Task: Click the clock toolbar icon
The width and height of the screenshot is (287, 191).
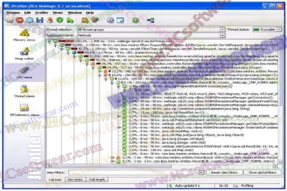Action: click(110, 20)
